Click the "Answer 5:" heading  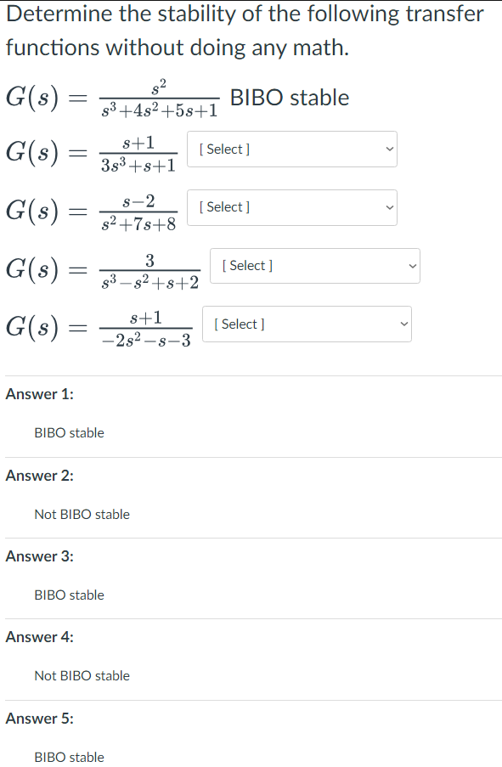(x=39, y=718)
